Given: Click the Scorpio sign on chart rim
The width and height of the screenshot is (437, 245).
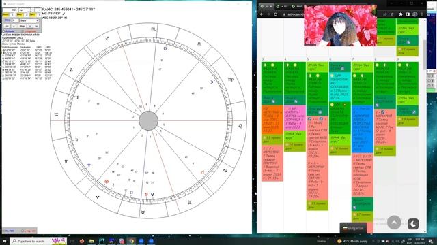Looking at the screenshot, I should point(154,29).
